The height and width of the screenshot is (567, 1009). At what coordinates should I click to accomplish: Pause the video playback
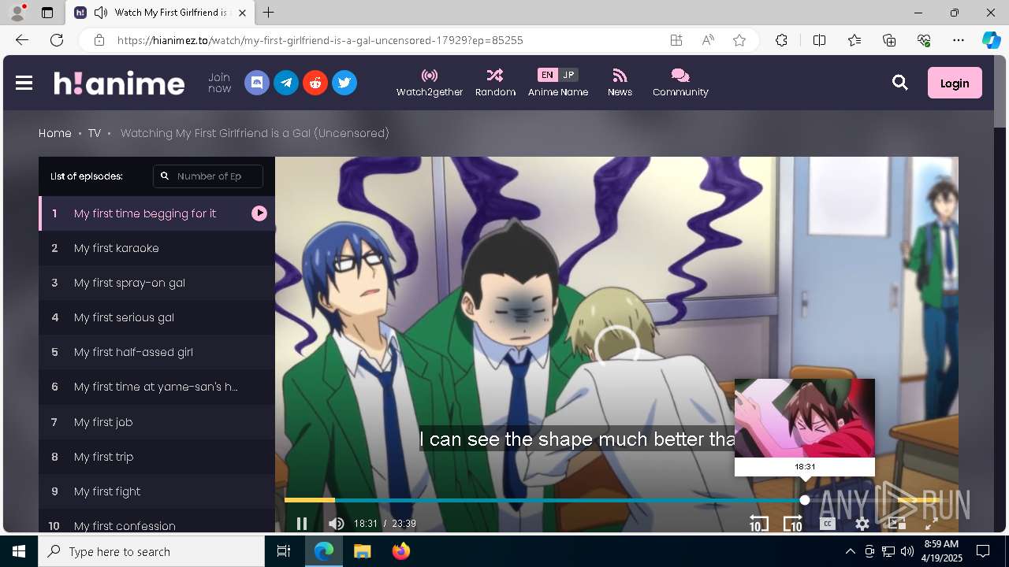click(301, 524)
